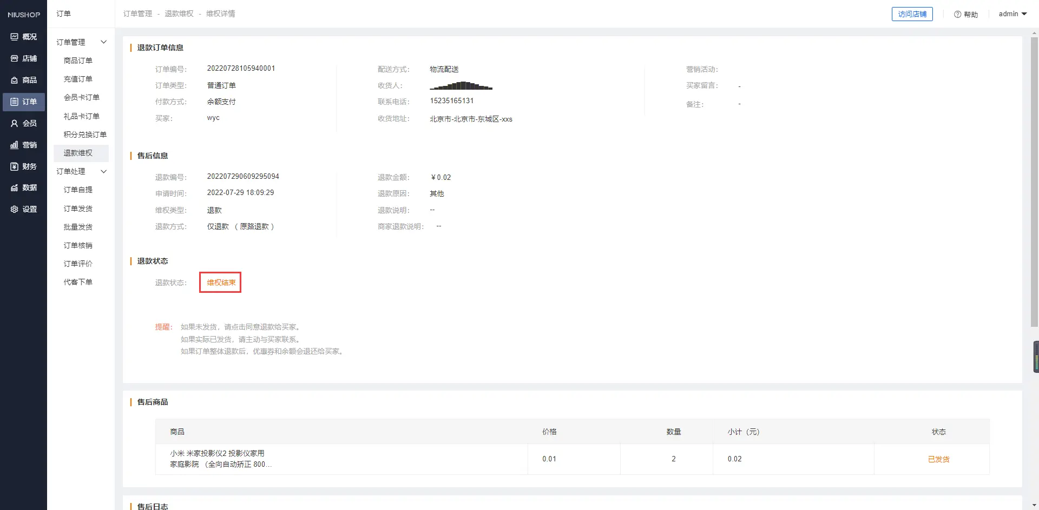Click the 退款维权 breadcrumb link

click(x=179, y=14)
